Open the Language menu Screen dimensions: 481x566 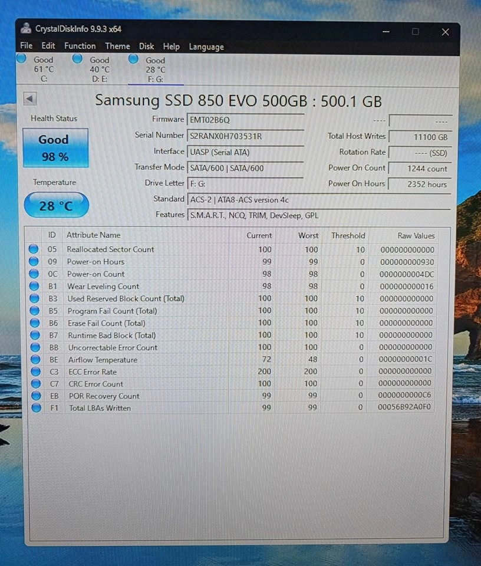click(206, 47)
